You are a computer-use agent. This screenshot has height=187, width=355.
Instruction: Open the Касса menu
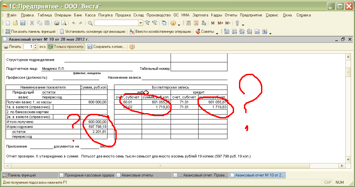(90, 15)
